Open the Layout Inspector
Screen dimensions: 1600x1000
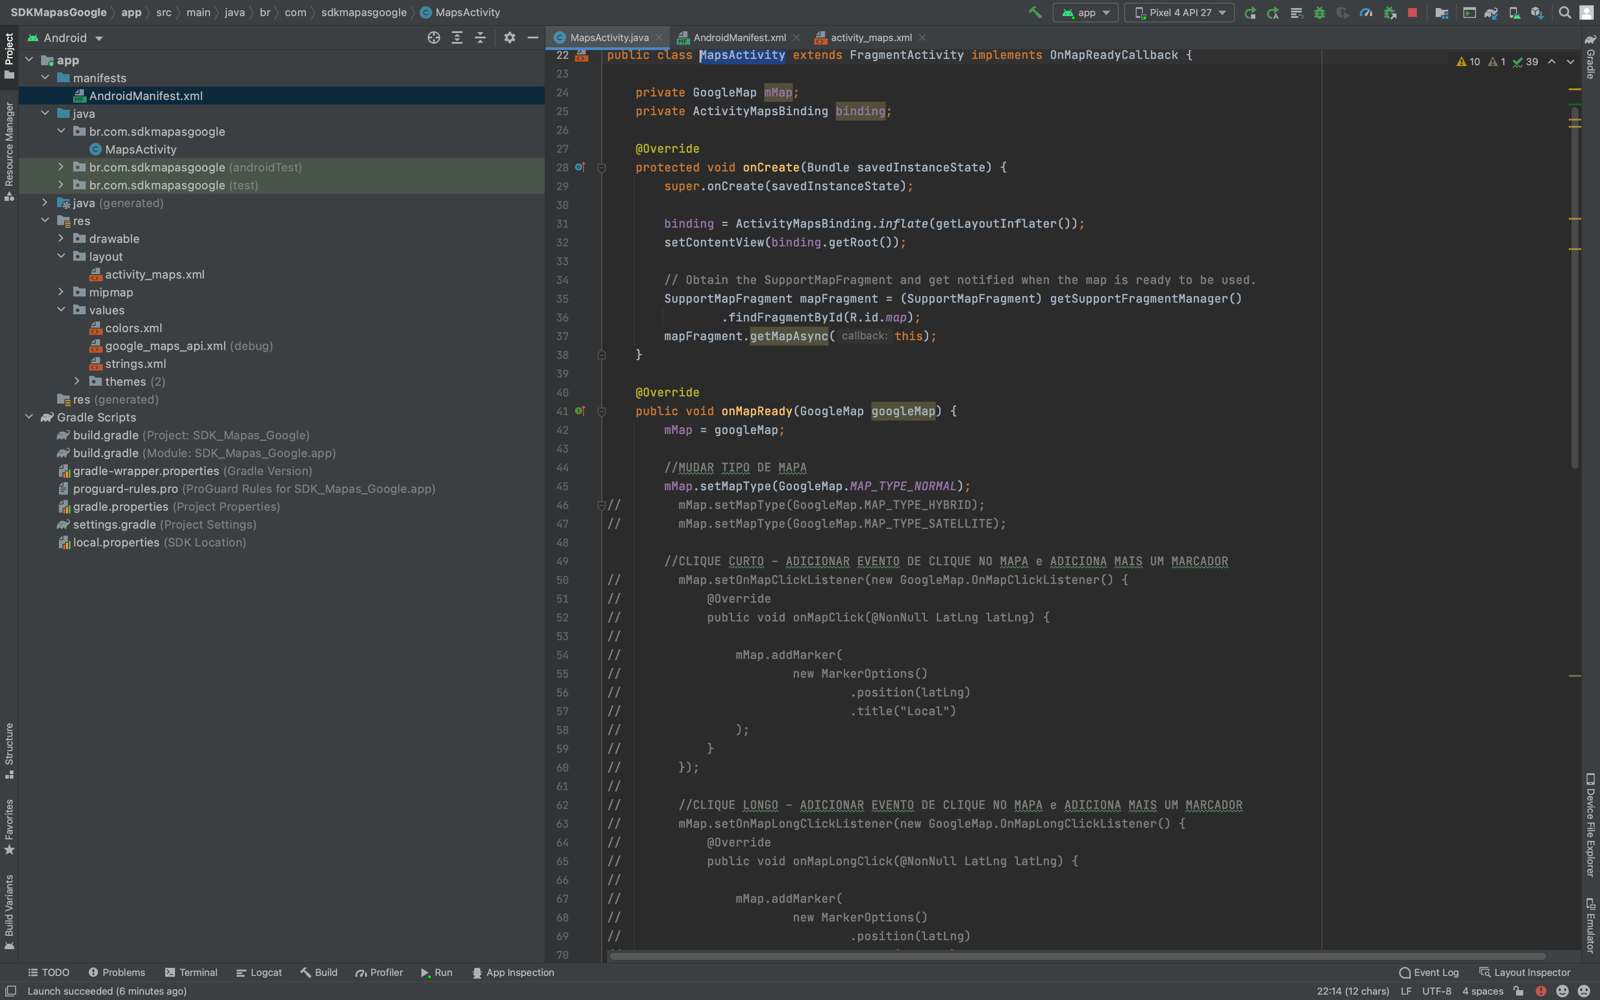click(x=1529, y=972)
